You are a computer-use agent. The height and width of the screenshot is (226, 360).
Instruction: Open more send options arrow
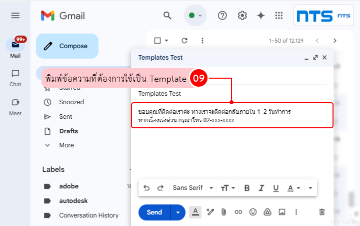pos(177,212)
